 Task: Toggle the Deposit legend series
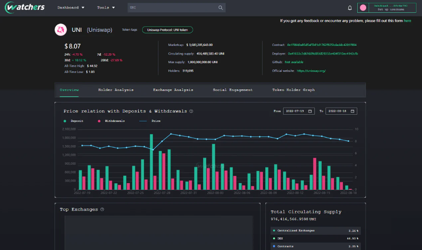pyautogui.click(x=73, y=121)
